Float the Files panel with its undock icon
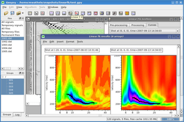The image size is (184, 122). [x=20, y=19]
